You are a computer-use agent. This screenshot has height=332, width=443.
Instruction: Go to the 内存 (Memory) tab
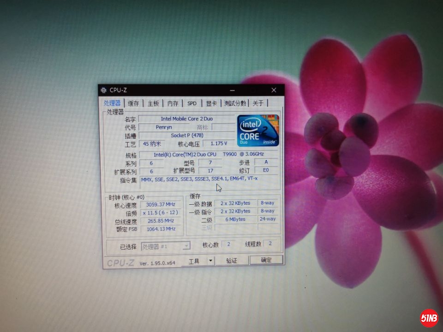tap(173, 103)
